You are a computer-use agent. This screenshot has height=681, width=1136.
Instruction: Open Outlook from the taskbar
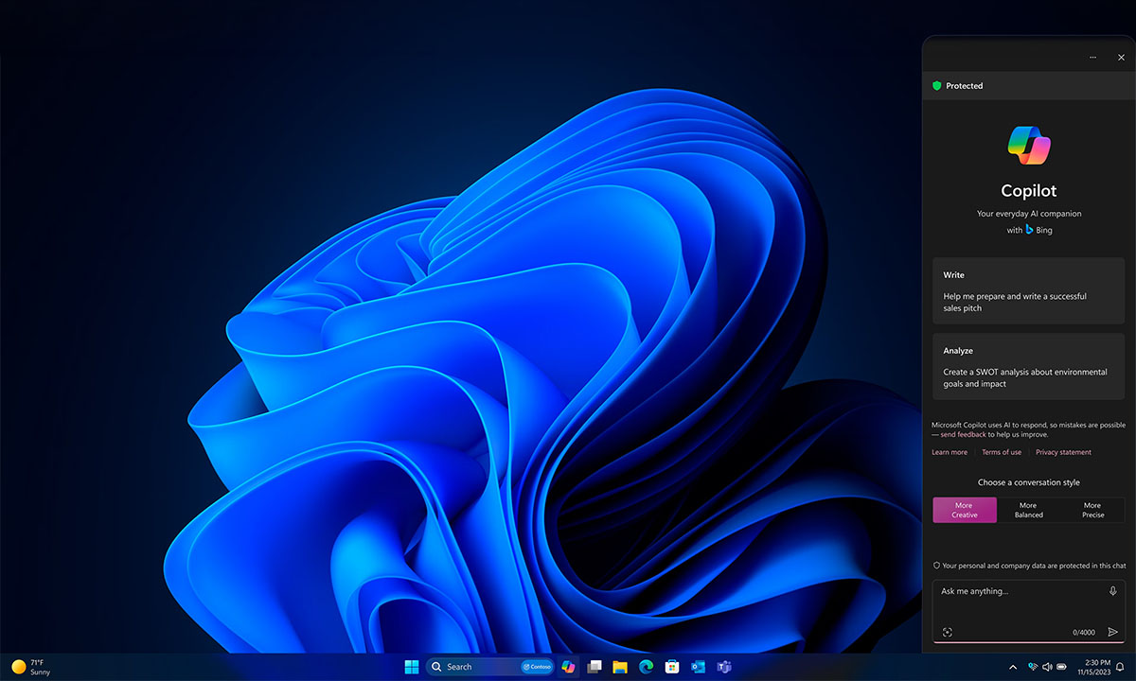[x=698, y=666]
